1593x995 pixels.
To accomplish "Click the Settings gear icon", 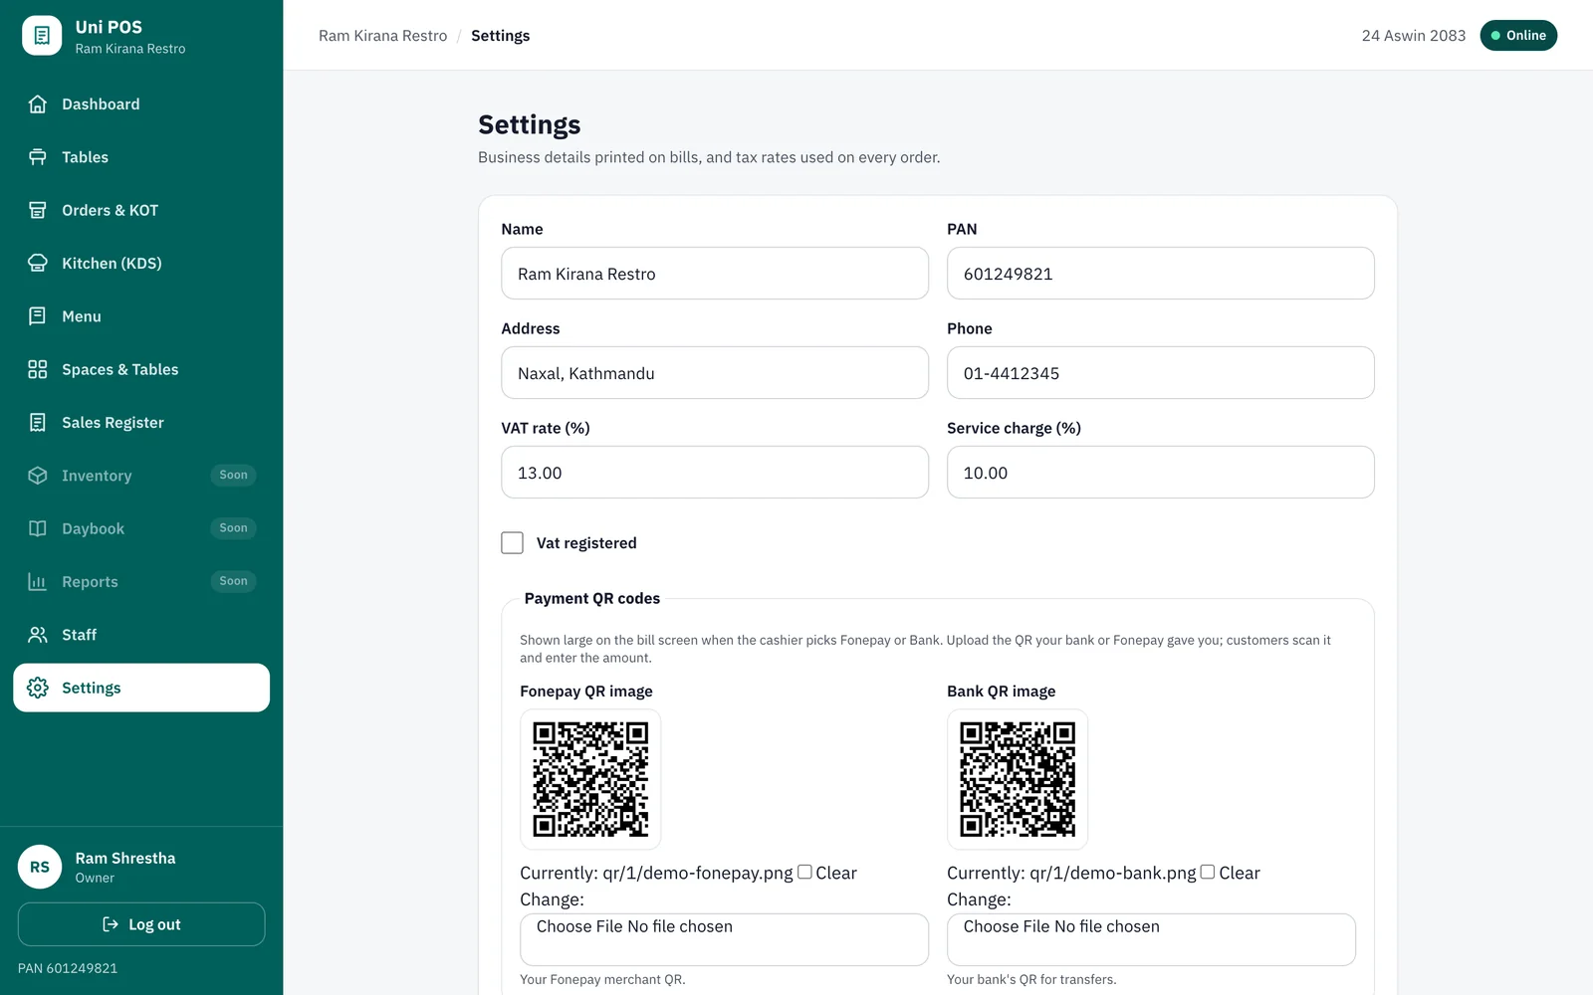I will (x=38, y=688).
